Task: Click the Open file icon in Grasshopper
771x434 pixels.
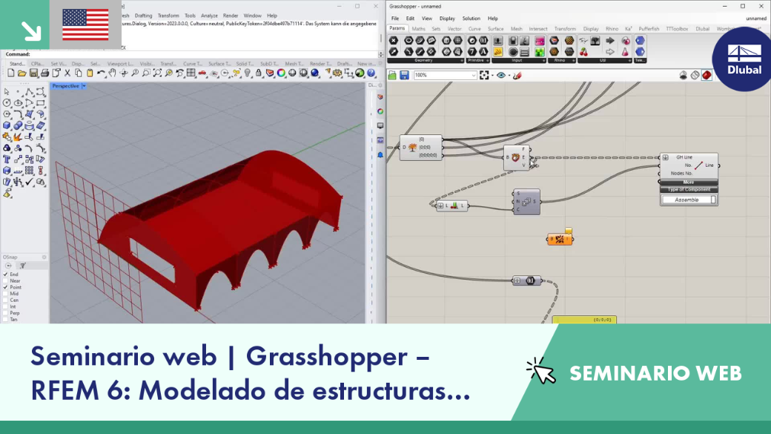Action: 392,75
